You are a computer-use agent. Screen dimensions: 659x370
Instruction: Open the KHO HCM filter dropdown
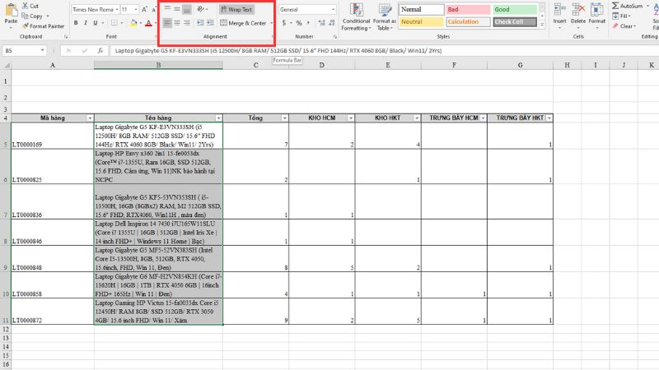(x=351, y=118)
